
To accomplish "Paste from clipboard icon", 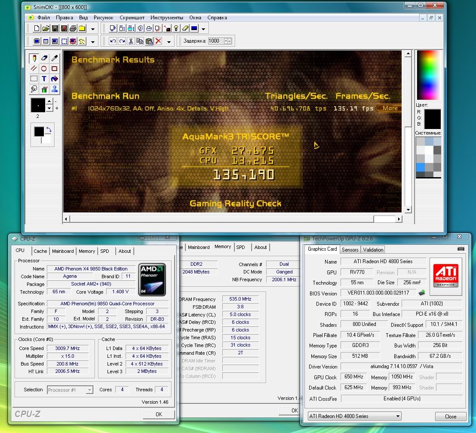I will [149, 41].
